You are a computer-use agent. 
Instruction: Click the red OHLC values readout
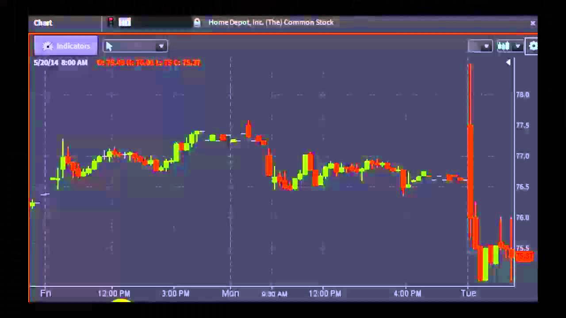click(x=149, y=63)
